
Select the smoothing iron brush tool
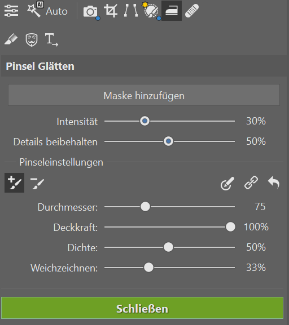pos(172,11)
